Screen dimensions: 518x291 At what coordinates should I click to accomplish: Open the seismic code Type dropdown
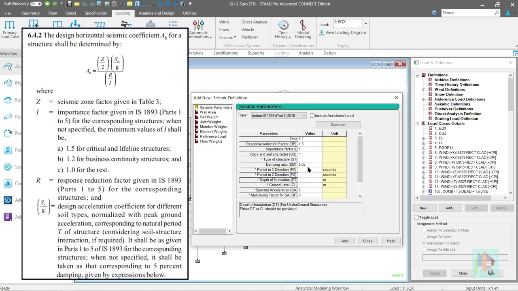tap(278, 116)
